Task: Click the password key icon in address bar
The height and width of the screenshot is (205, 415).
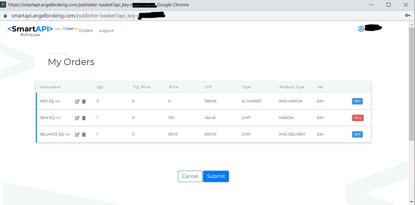Action: [407, 16]
